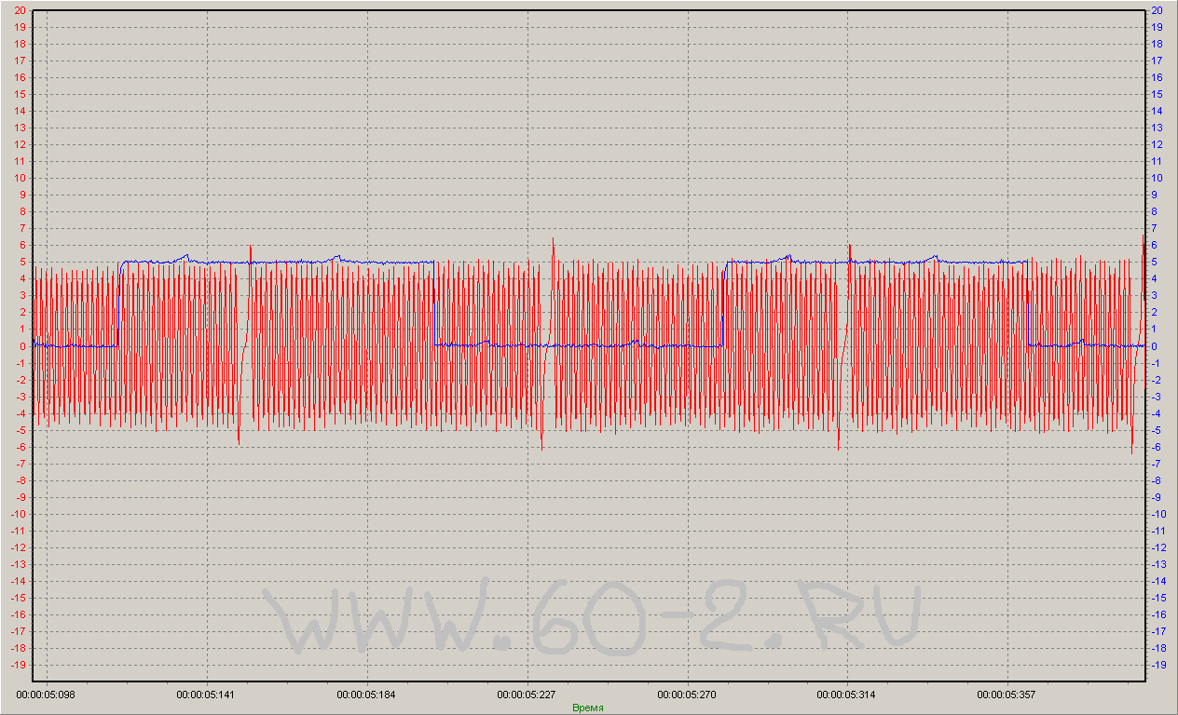Click blue "-10" on right axis scale
The height and width of the screenshot is (715, 1178).
coord(1159,514)
